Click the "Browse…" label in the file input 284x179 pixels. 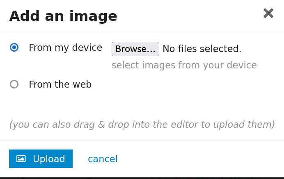point(135,49)
